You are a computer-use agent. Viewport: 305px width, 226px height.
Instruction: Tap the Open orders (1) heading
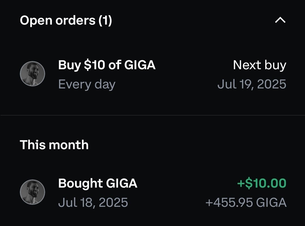click(66, 20)
